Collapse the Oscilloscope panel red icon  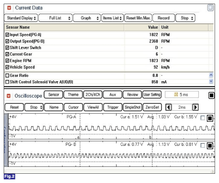[9, 96]
